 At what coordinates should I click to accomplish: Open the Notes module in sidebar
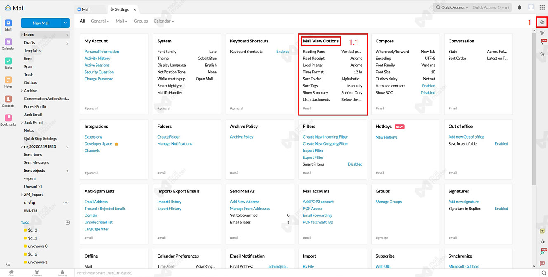[8, 82]
